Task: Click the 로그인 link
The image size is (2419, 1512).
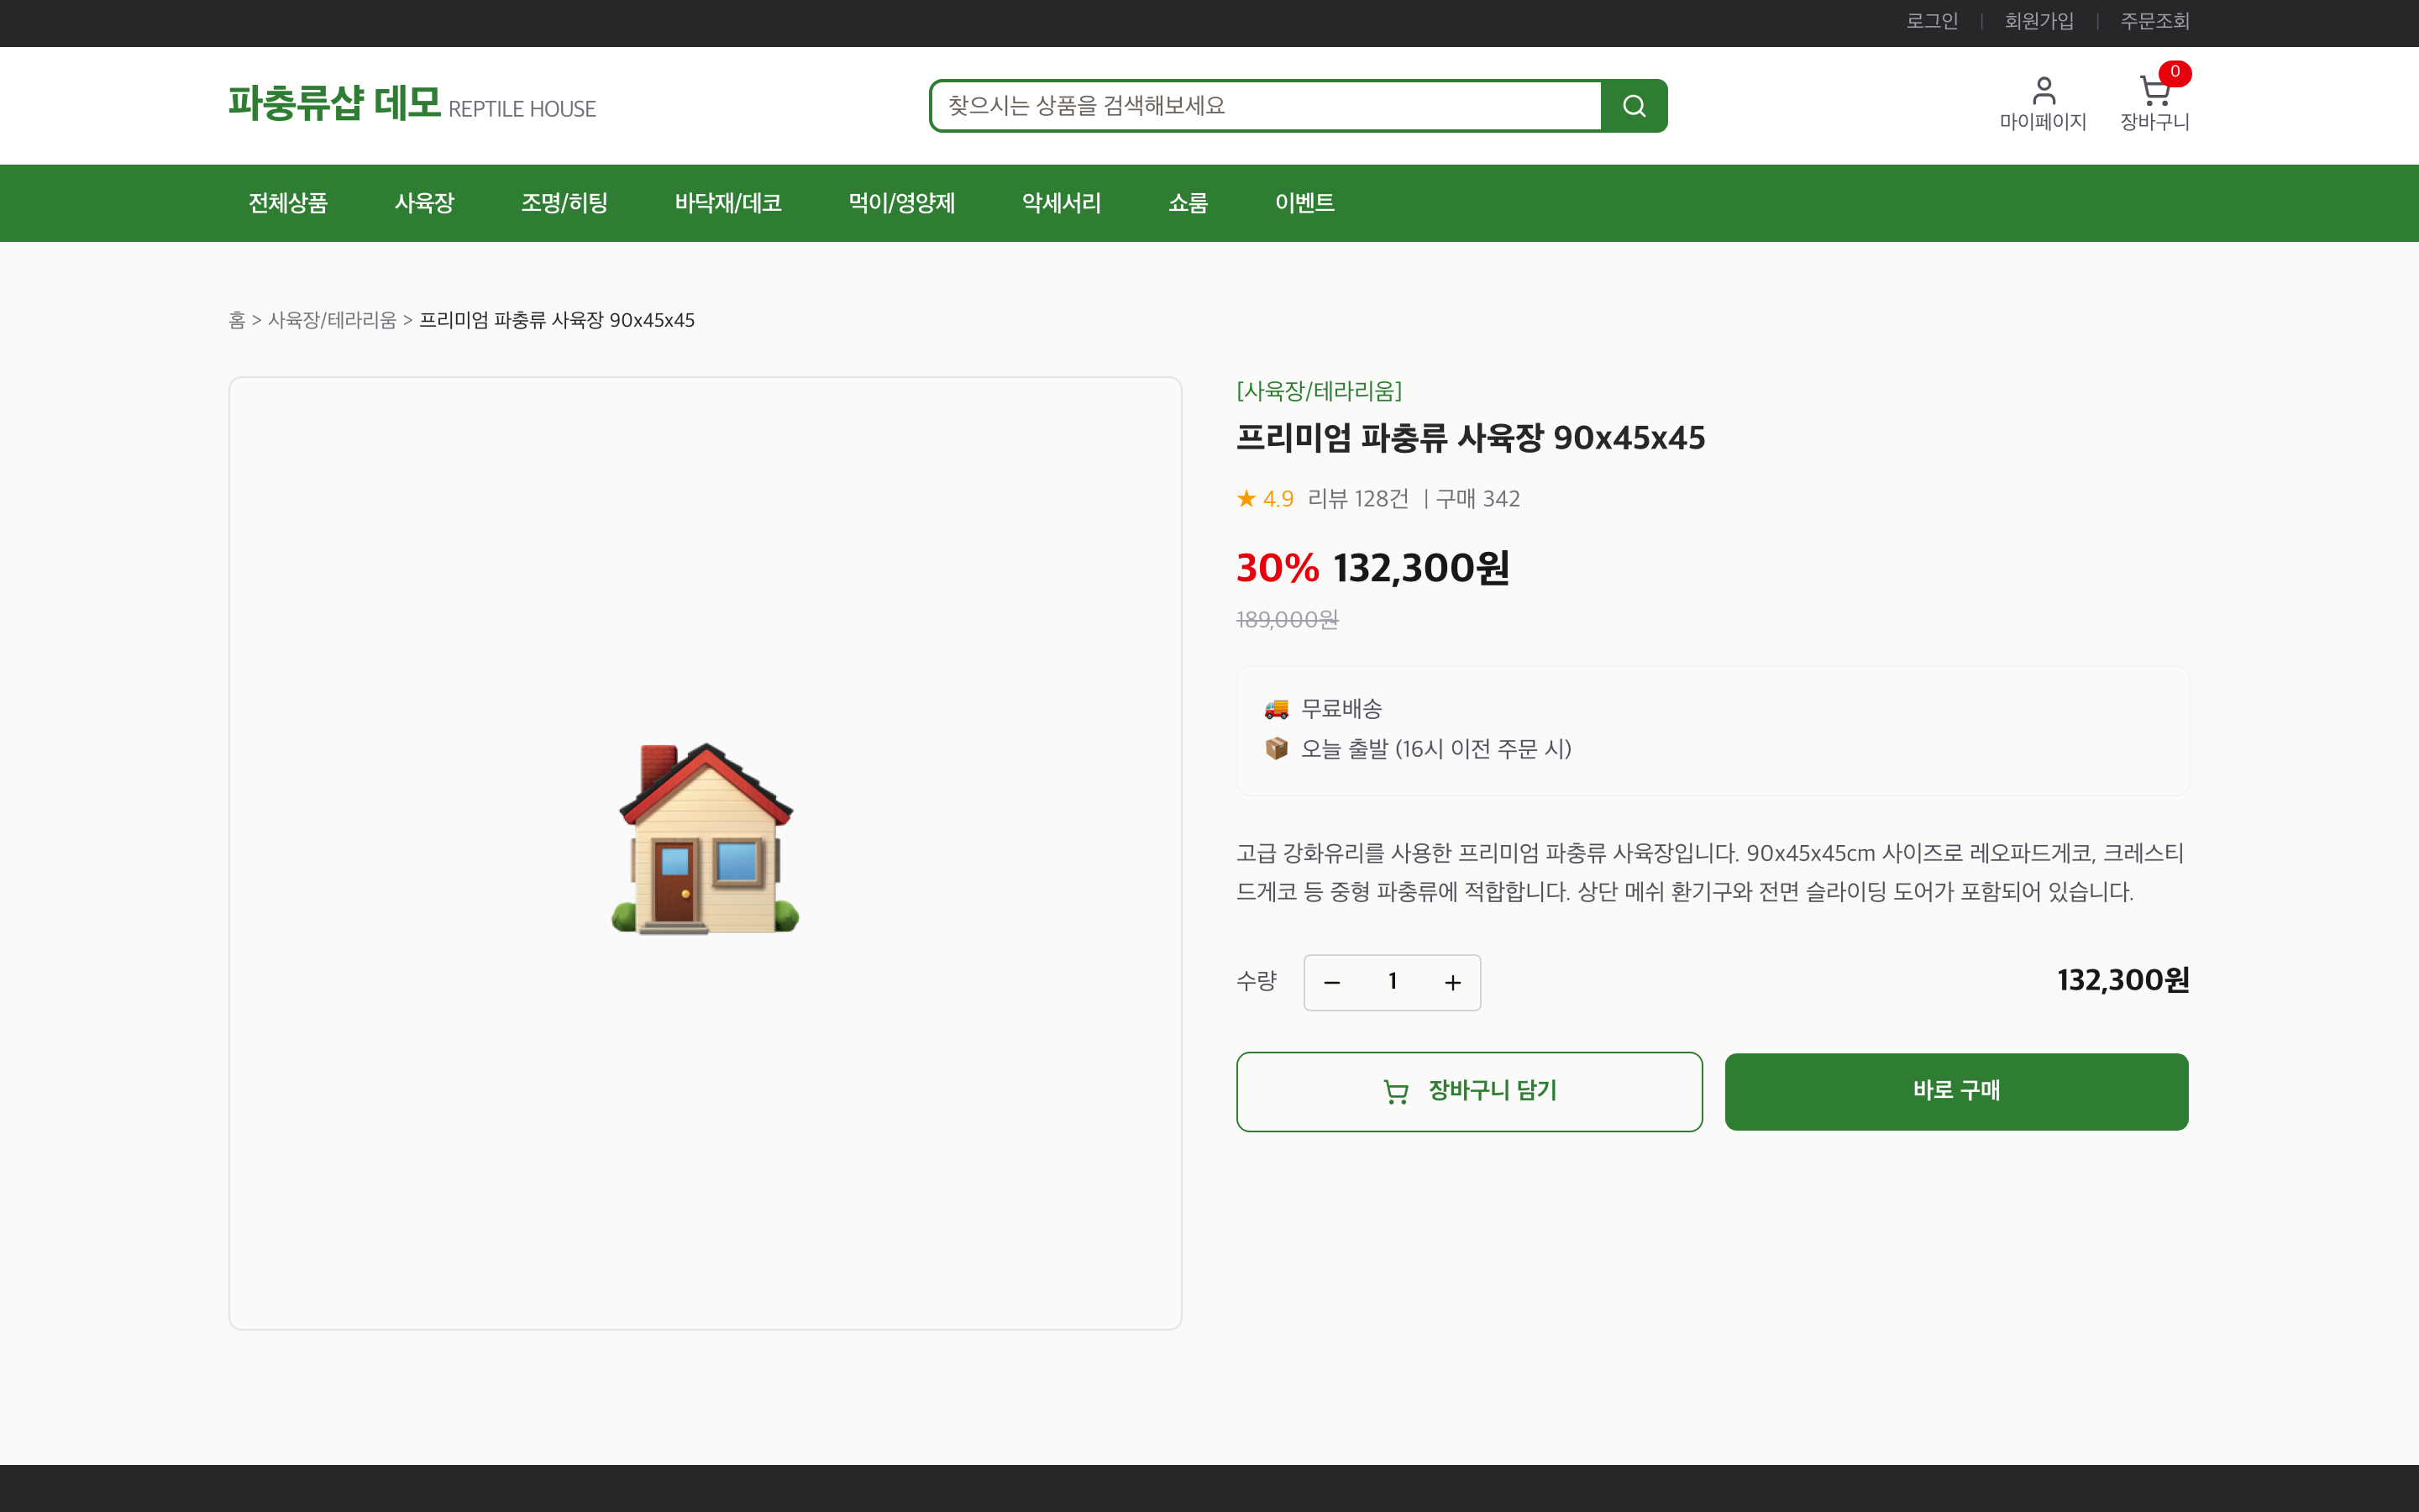Action: pyautogui.click(x=1931, y=21)
